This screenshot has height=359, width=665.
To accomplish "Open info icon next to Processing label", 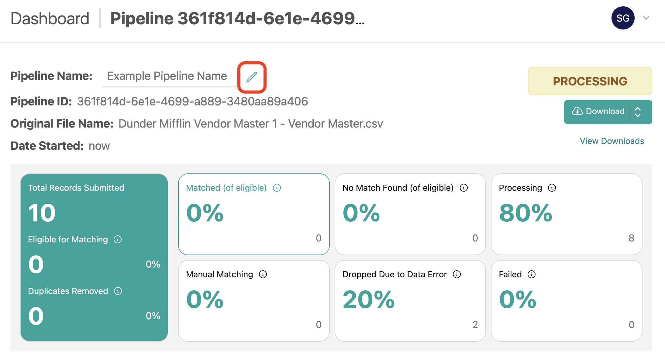I will pyautogui.click(x=552, y=188).
